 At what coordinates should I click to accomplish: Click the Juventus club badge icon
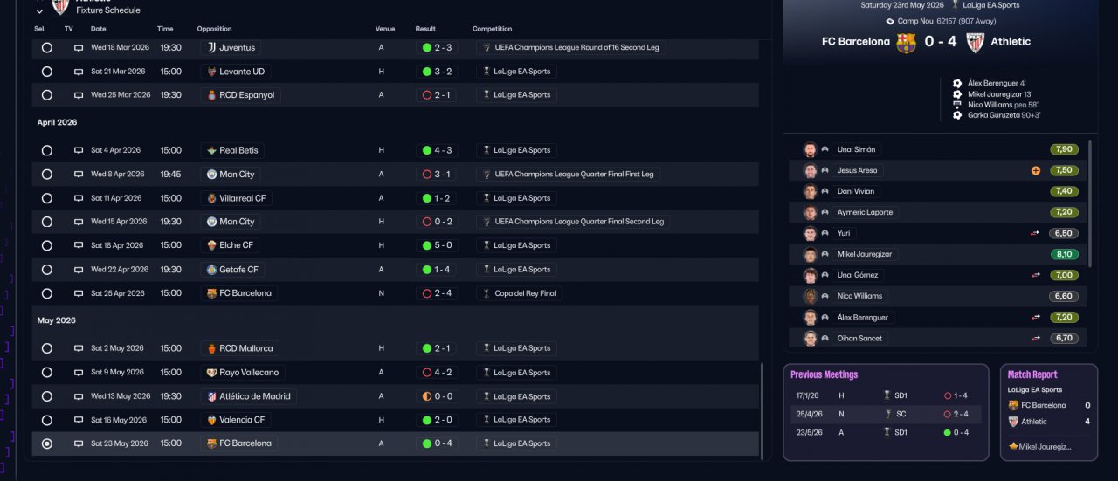pyautogui.click(x=210, y=48)
